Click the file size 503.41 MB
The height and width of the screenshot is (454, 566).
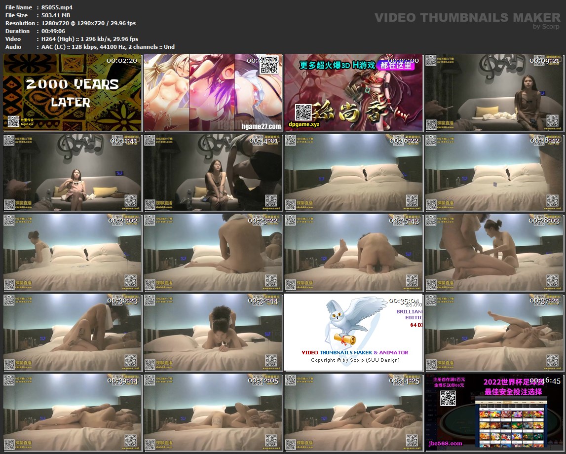(x=56, y=15)
